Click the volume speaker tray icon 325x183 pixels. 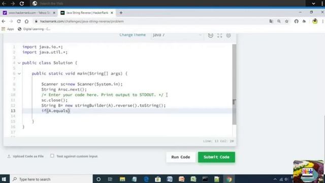click(x=286, y=179)
